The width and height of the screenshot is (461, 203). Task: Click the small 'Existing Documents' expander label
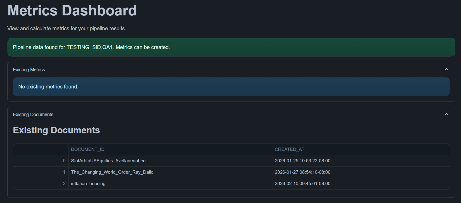click(x=33, y=115)
